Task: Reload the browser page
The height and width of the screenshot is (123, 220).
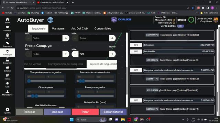Action: point(12,8)
